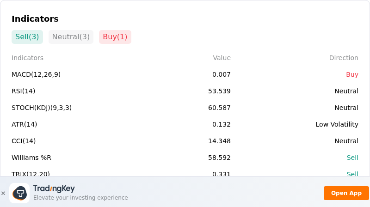
Task: Click the MACD(12,26,9) indicator row
Action: [x=185, y=74]
